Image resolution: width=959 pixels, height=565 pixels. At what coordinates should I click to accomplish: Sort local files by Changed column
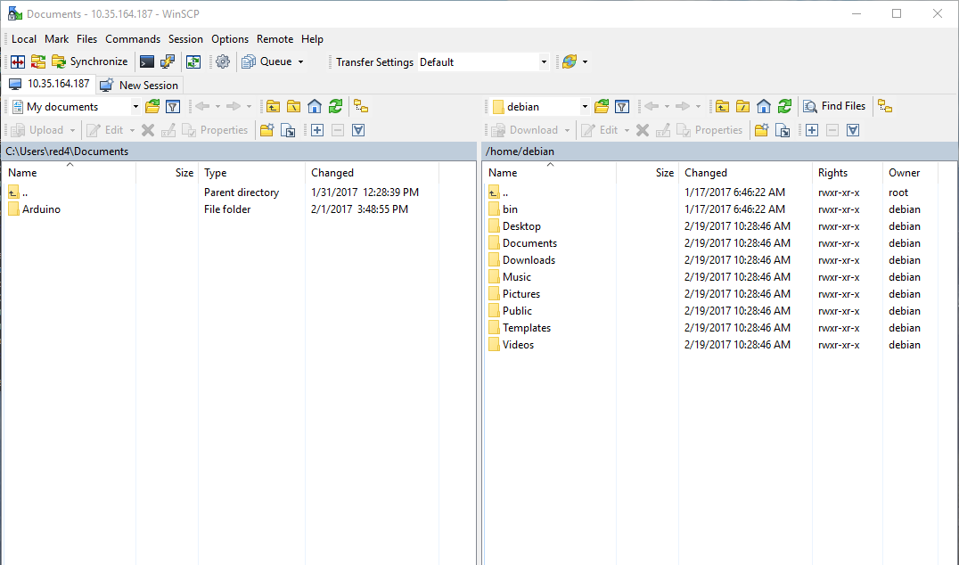[x=372, y=173]
